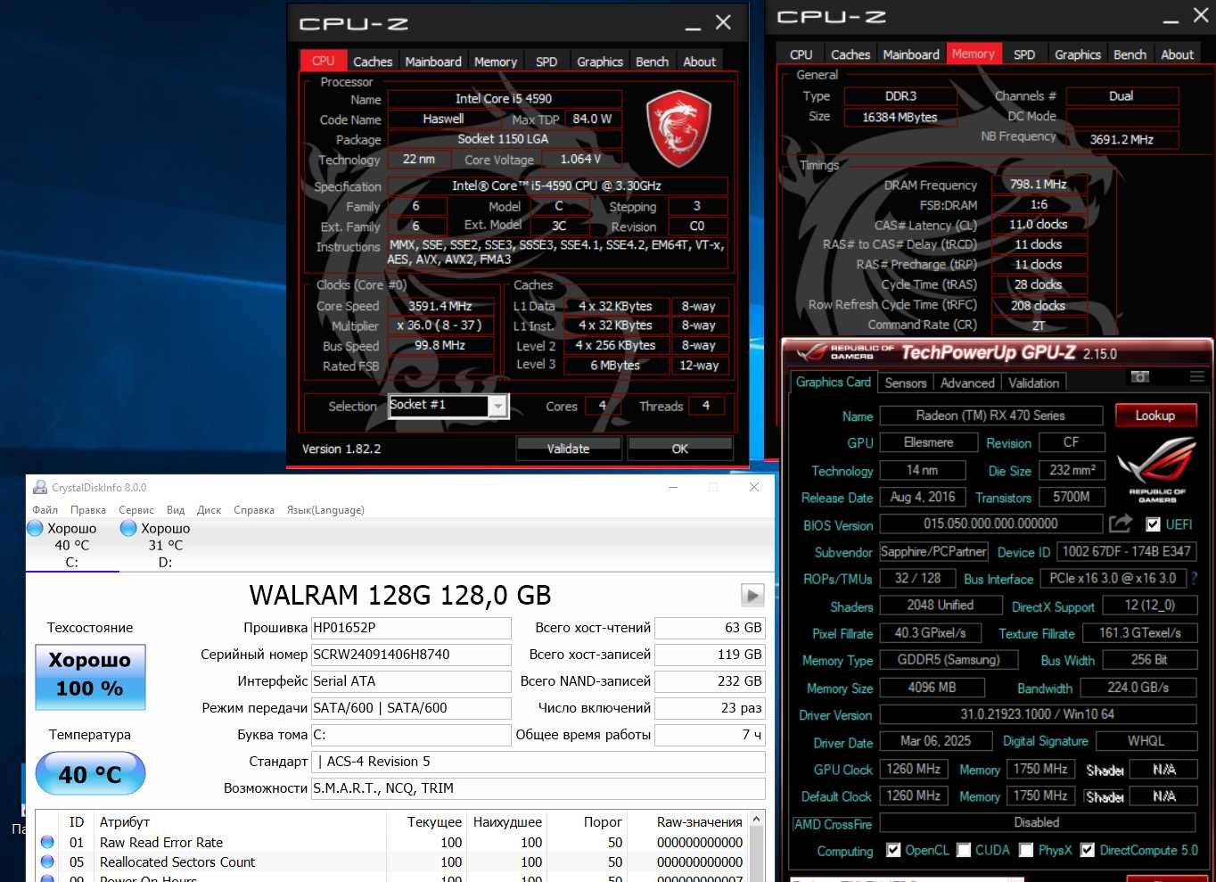1216x882 pixels.
Task: Click the Driver Version field in GPU-Z
Action: [1038, 714]
